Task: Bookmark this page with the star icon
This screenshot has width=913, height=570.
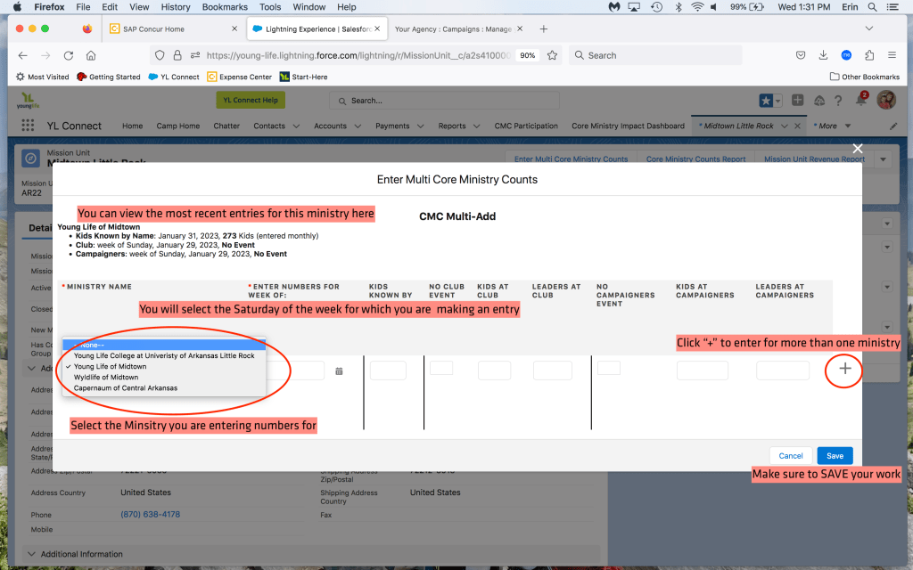Action: (x=553, y=55)
